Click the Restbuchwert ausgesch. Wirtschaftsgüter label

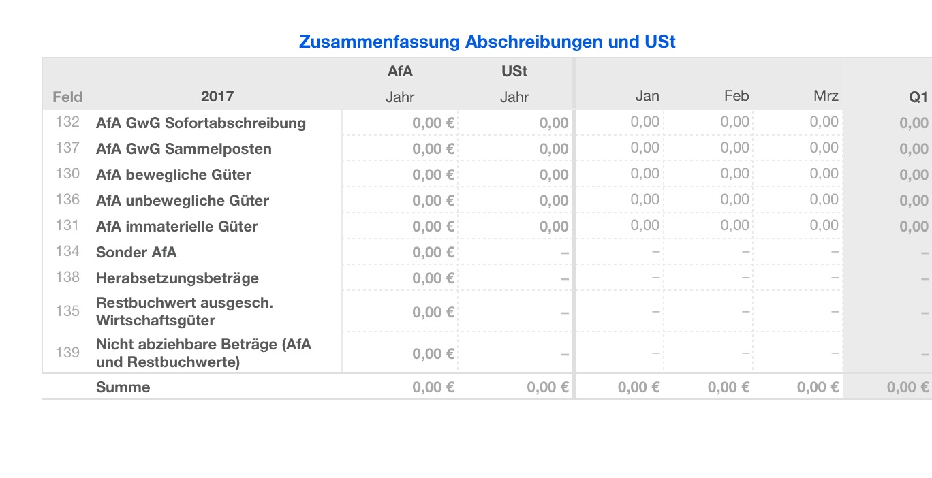[x=185, y=311]
